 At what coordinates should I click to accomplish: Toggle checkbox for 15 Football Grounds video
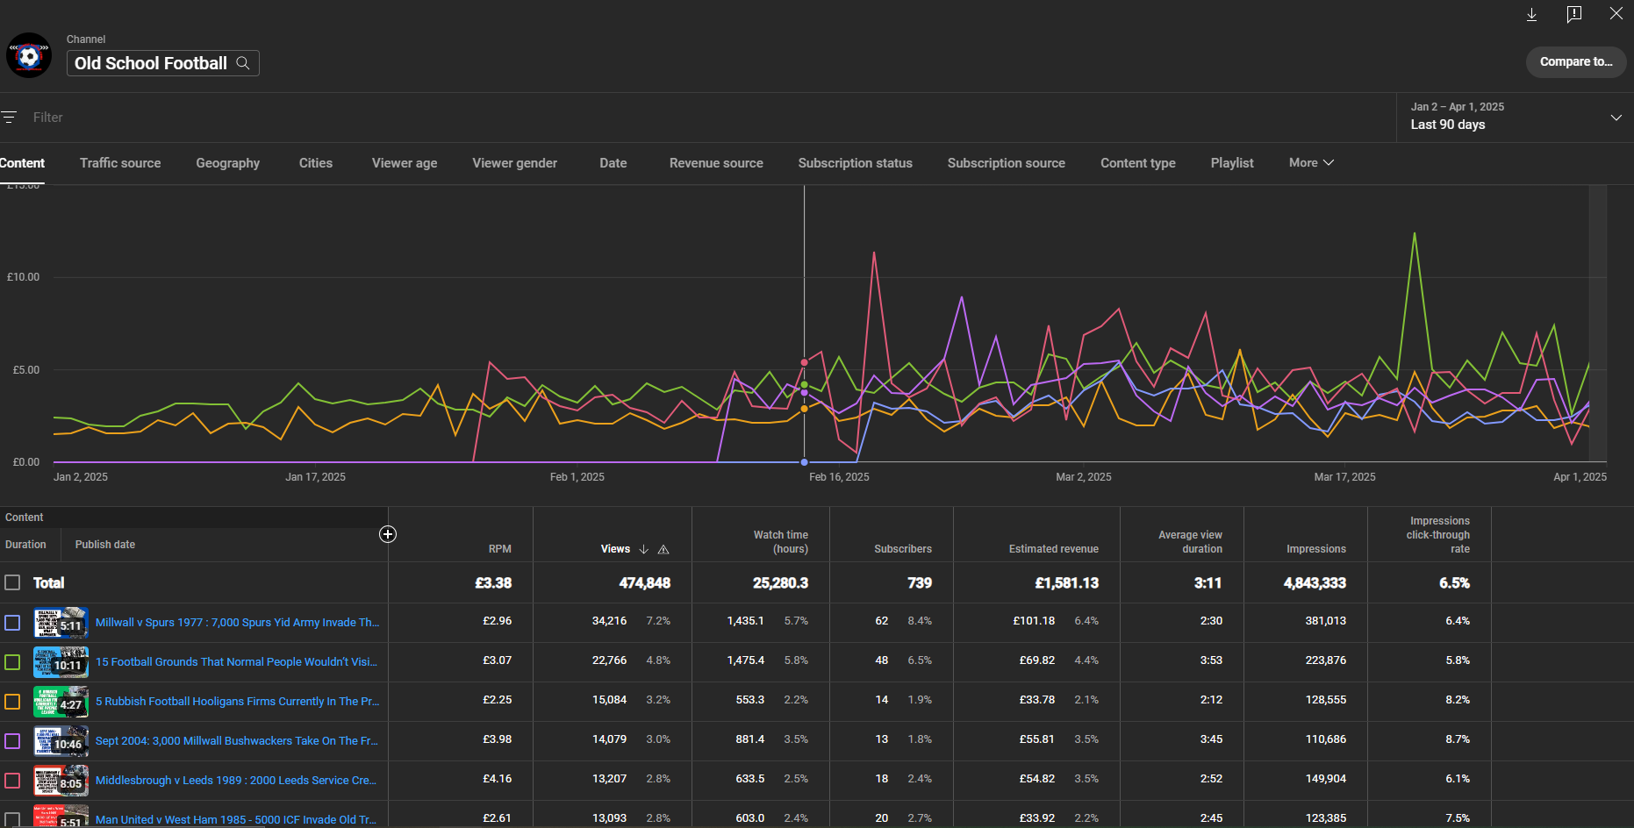click(12, 662)
